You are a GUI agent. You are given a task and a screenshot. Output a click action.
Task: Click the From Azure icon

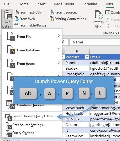pyautogui.click(x=11, y=63)
